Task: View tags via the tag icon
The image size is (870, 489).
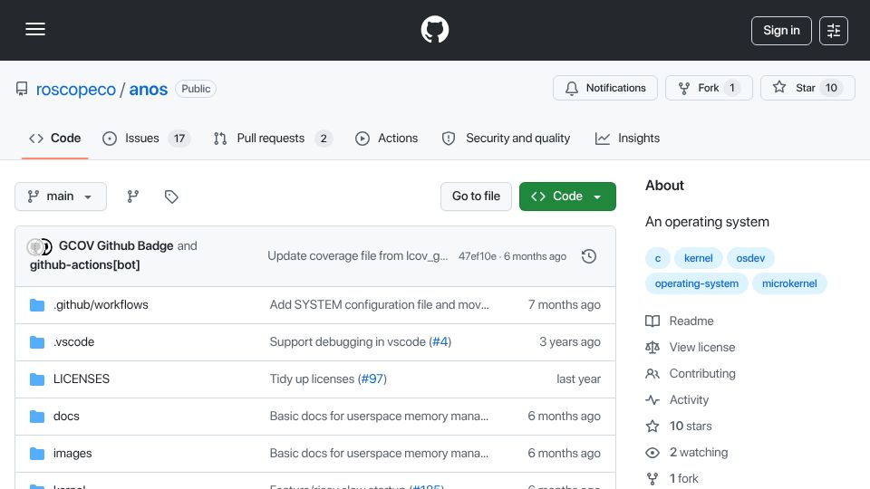Action: point(171,197)
